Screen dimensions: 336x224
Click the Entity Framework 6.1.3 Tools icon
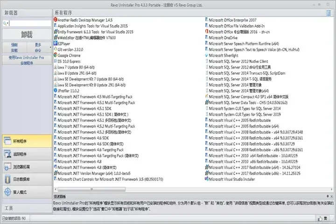pos(56,32)
